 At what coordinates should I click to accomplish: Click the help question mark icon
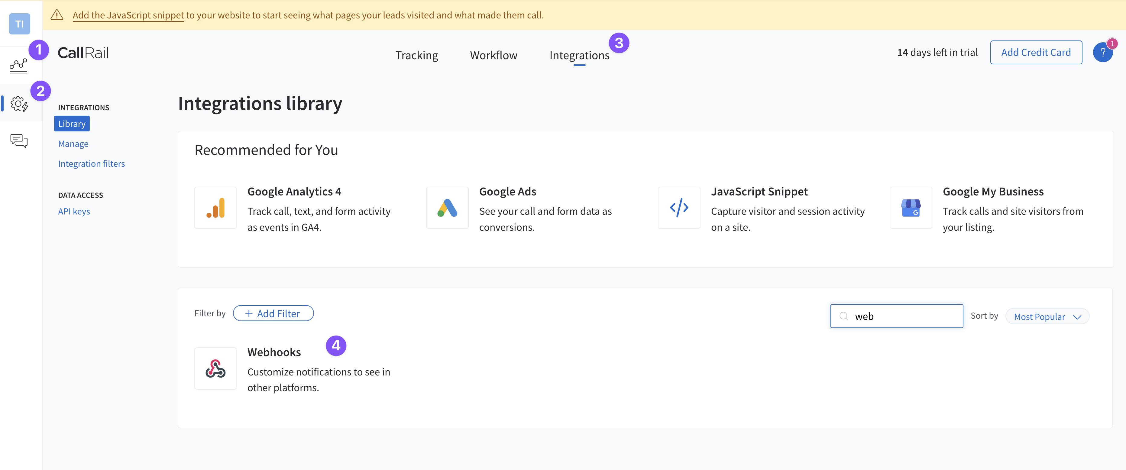pyautogui.click(x=1103, y=53)
